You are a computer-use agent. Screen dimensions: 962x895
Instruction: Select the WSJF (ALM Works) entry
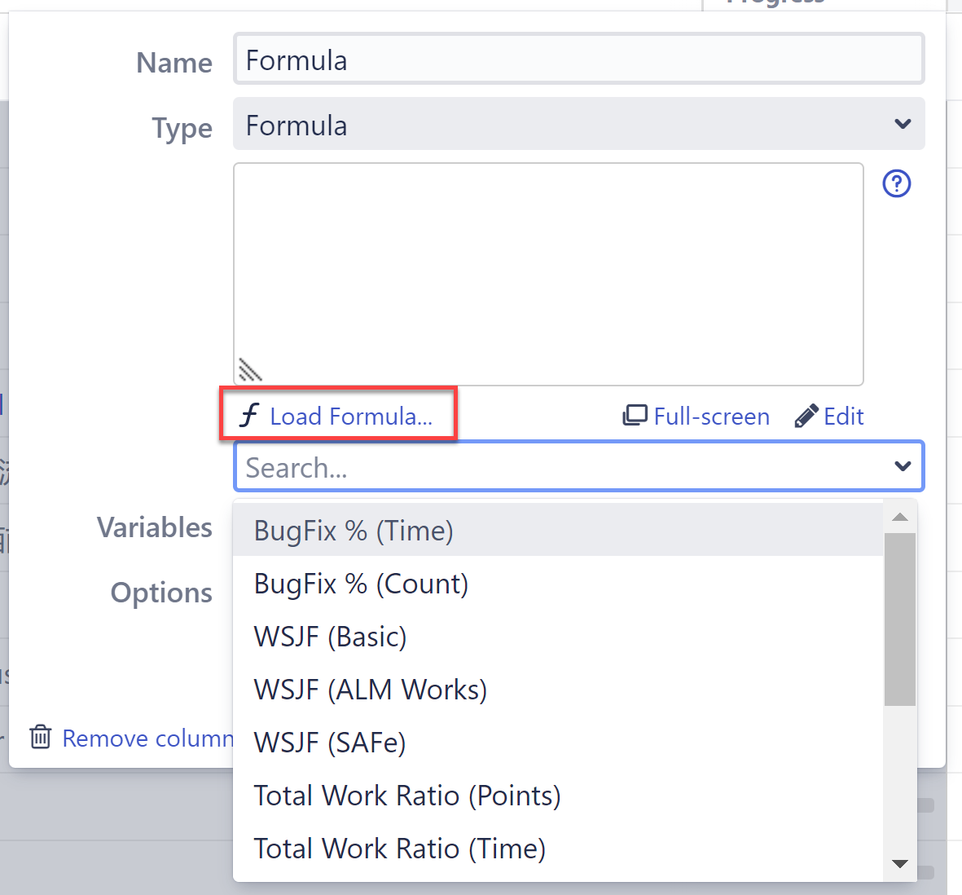369,689
